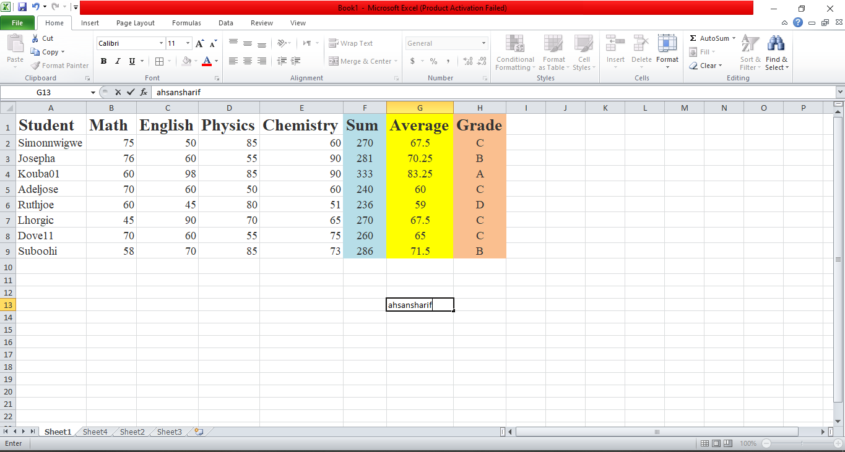The width and height of the screenshot is (845, 452).
Task: Click the Find & Select binoculars icon
Action: pyautogui.click(x=776, y=43)
